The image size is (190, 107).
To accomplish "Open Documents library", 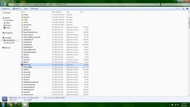I will [9, 20].
